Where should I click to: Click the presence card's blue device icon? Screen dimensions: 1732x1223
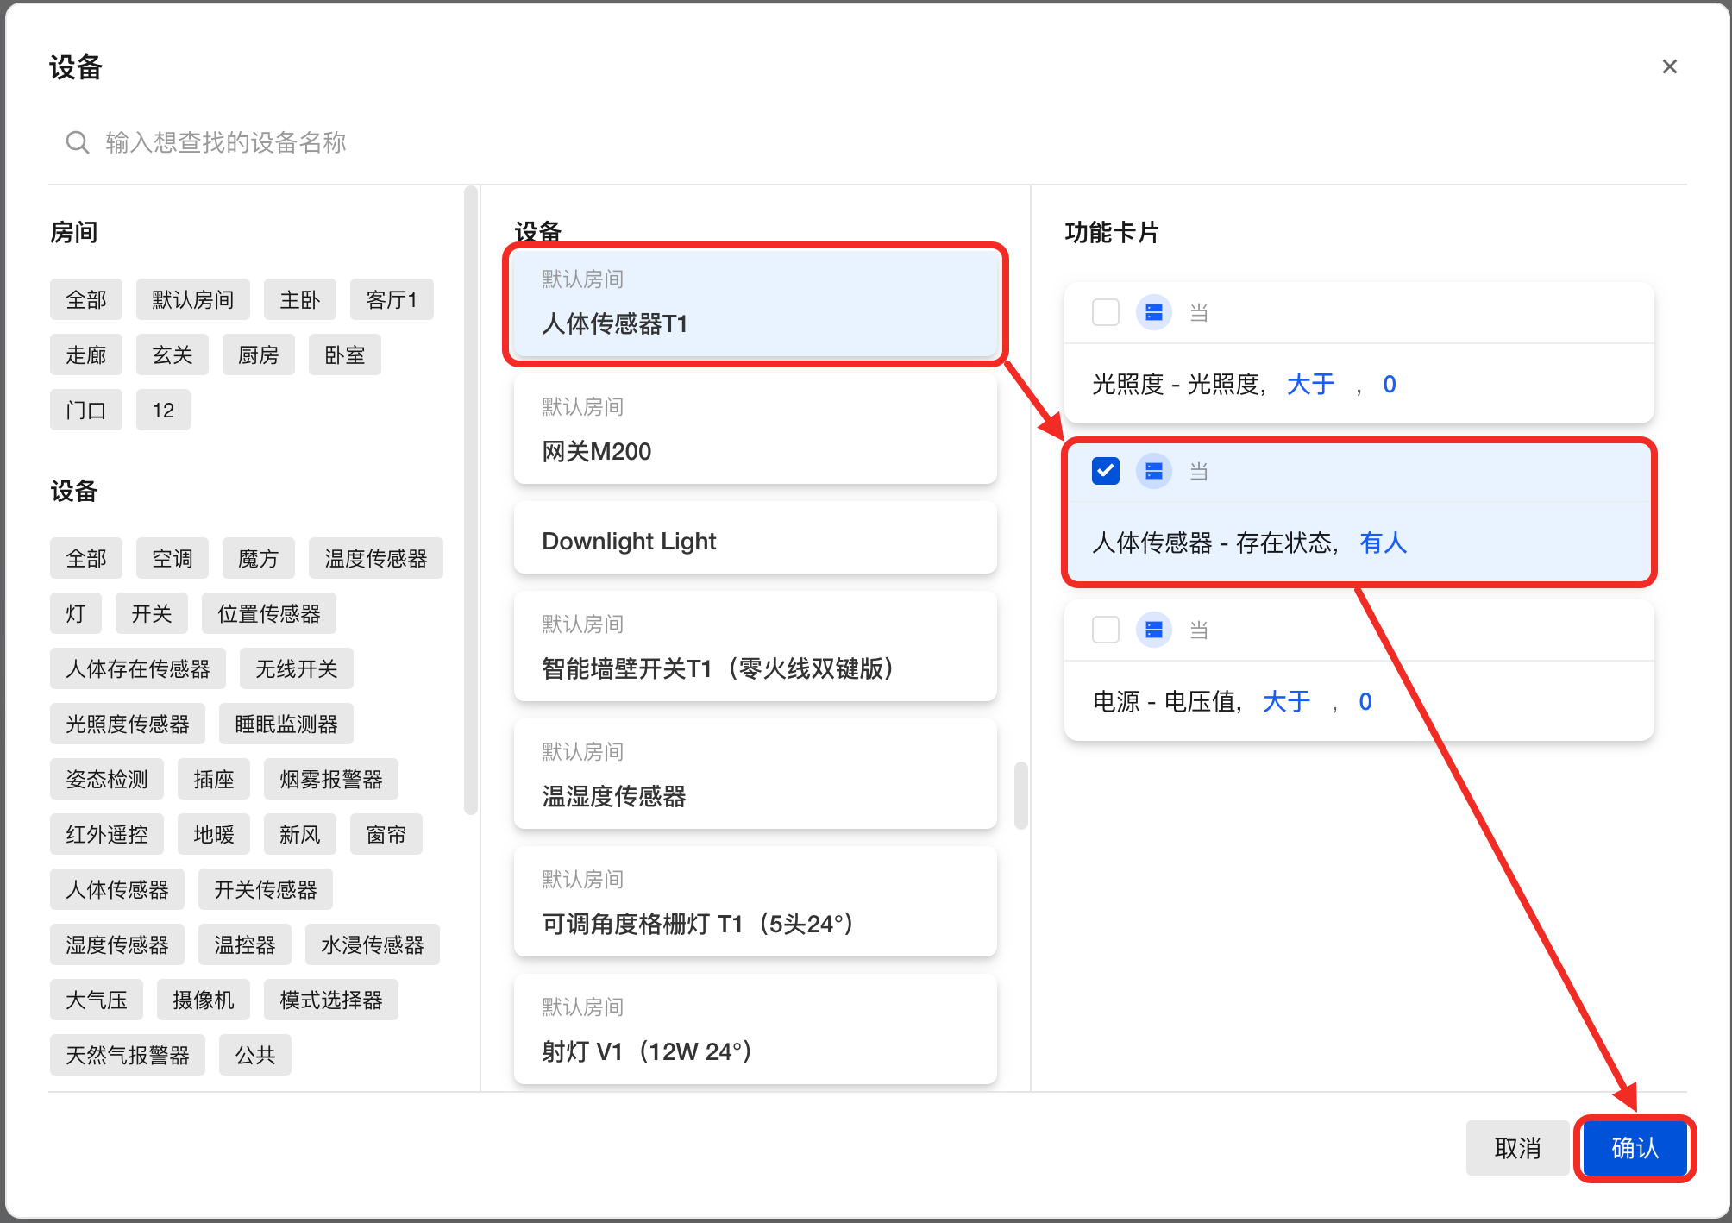tap(1153, 471)
